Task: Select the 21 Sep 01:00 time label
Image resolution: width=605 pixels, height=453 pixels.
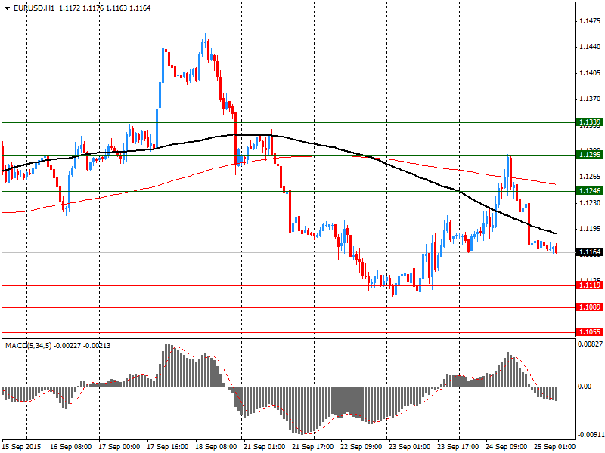Action: click(264, 447)
